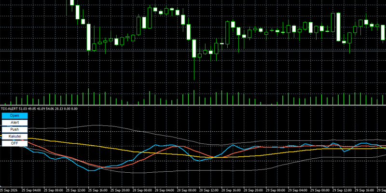
Task: Toggle the Kakutei button
Action: pos(14,136)
